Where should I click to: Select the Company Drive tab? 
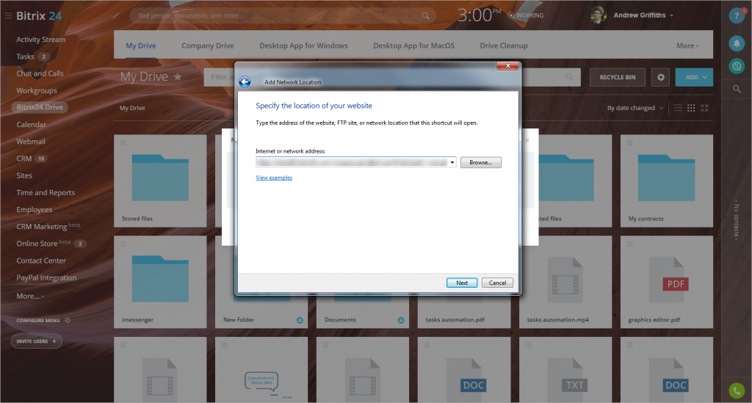208,46
